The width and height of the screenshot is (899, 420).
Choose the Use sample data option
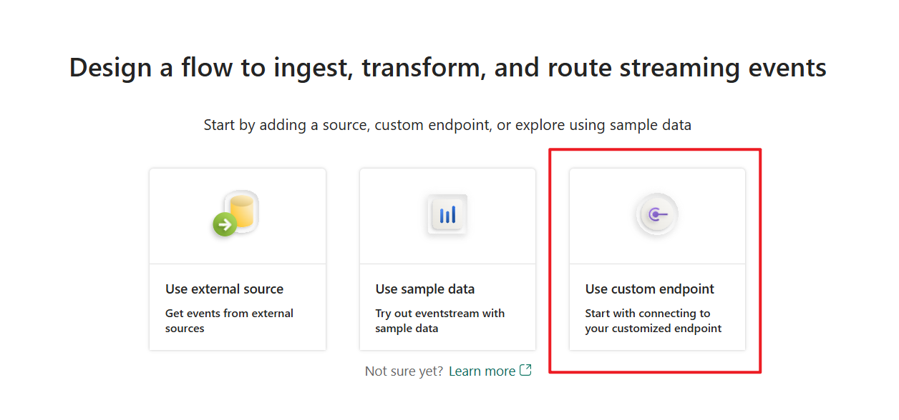point(447,259)
